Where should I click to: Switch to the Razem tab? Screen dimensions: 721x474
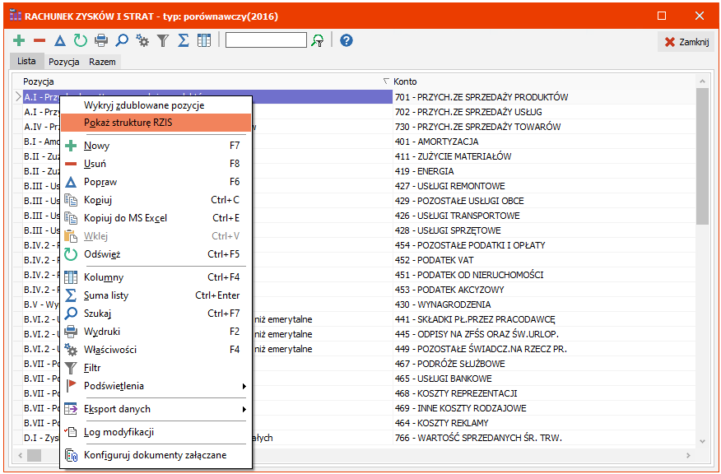coord(102,62)
